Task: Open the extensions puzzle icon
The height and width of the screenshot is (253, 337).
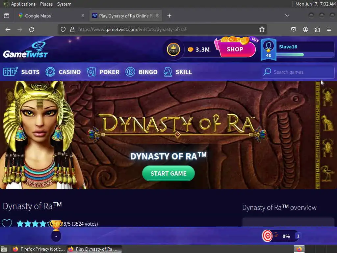Action: click(318, 29)
